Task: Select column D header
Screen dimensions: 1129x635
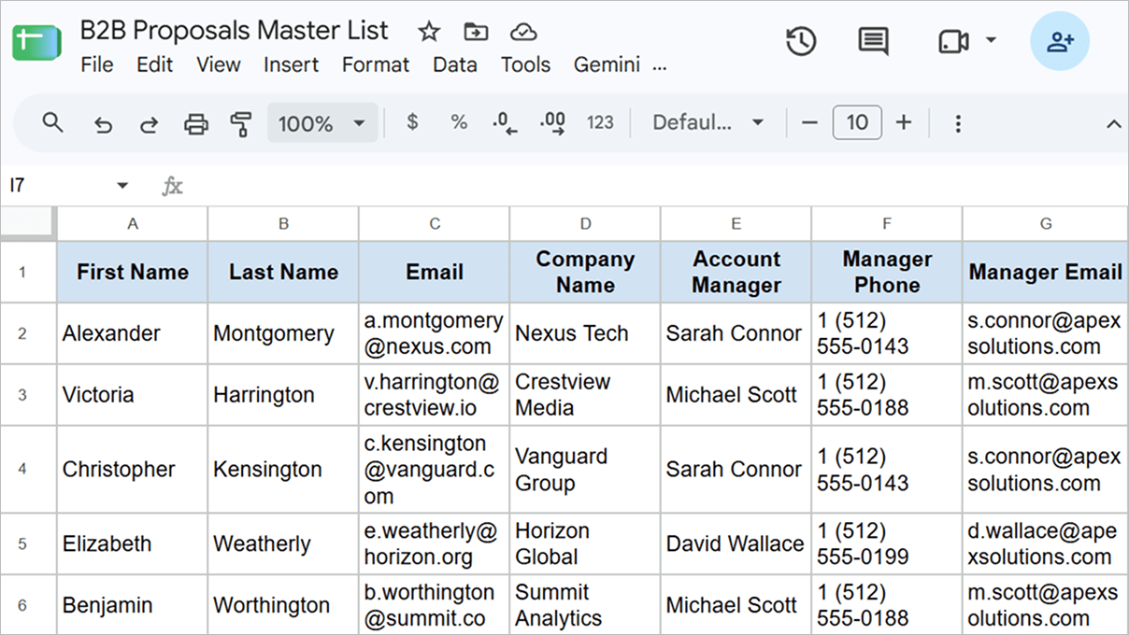Action: click(585, 223)
